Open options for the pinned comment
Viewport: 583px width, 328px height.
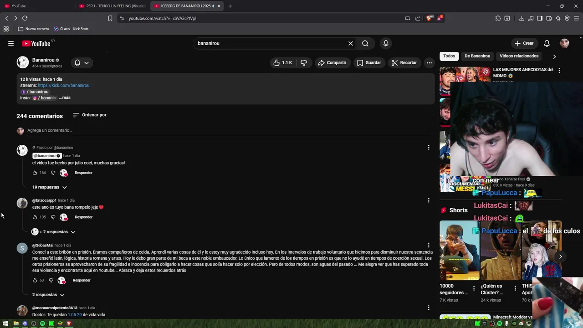coord(428,147)
